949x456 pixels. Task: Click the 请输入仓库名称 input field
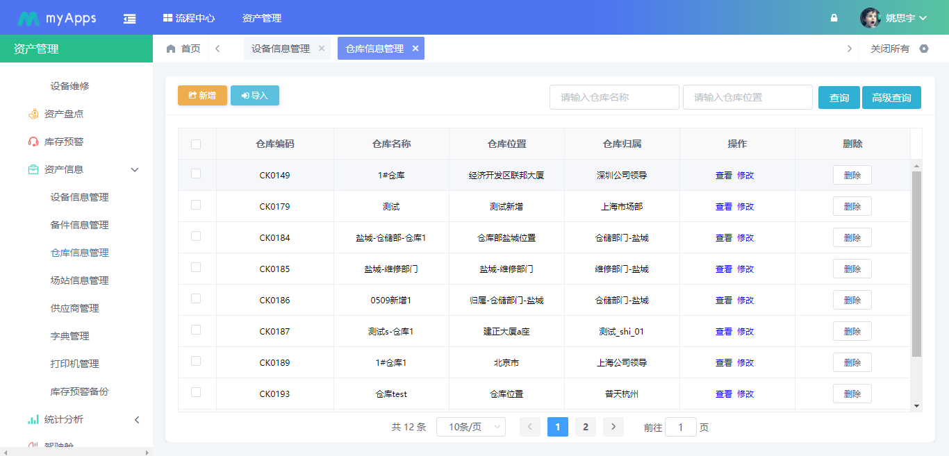[614, 97]
